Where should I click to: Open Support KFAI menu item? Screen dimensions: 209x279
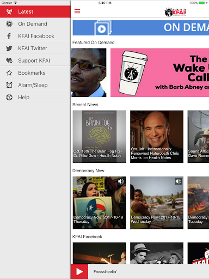[x=35, y=60]
